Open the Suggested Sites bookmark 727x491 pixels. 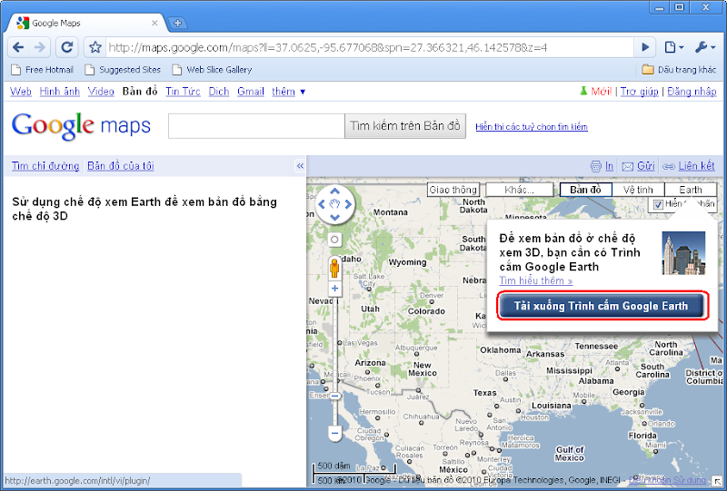click(123, 70)
